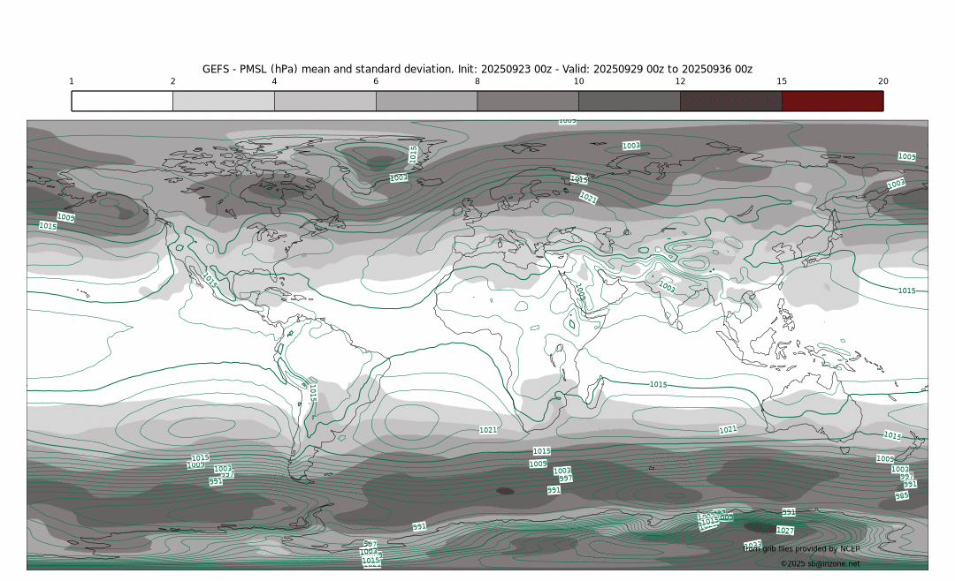Click the white 1–2 colorbar segment
The height and width of the screenshot is (581, 955).
[x=122, y=101]
